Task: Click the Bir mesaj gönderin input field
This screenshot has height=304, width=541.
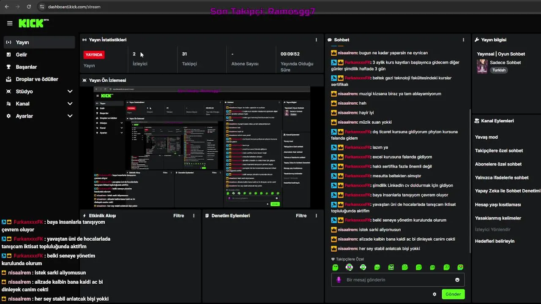Action: coord(398,280)
